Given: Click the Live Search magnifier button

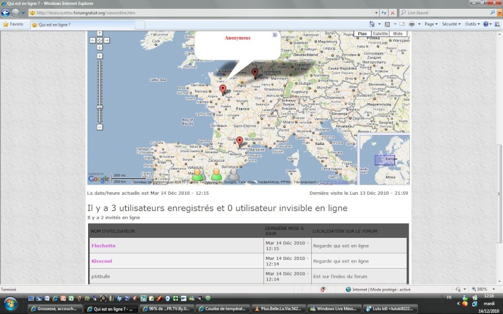Looking at the screenshot, I should (x=492, y=13).
